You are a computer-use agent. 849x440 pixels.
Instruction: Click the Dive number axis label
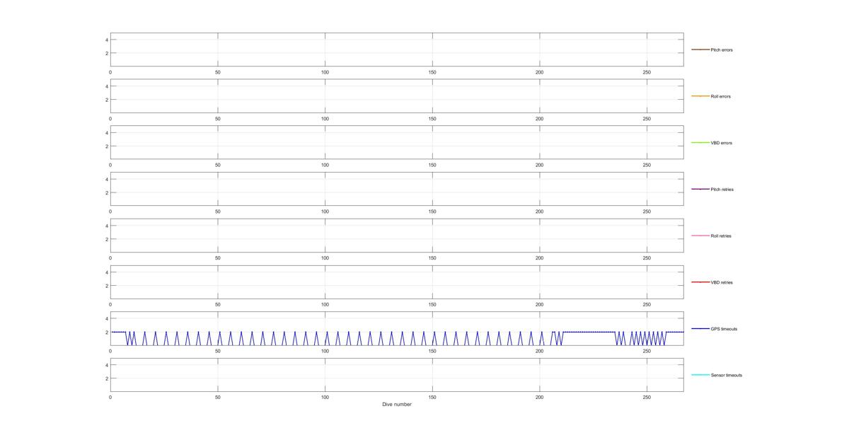pyautogui.click(x=397, y=405)
